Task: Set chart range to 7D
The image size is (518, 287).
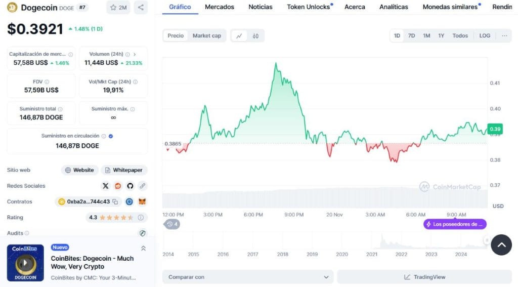Action: (x=412, y=36)
